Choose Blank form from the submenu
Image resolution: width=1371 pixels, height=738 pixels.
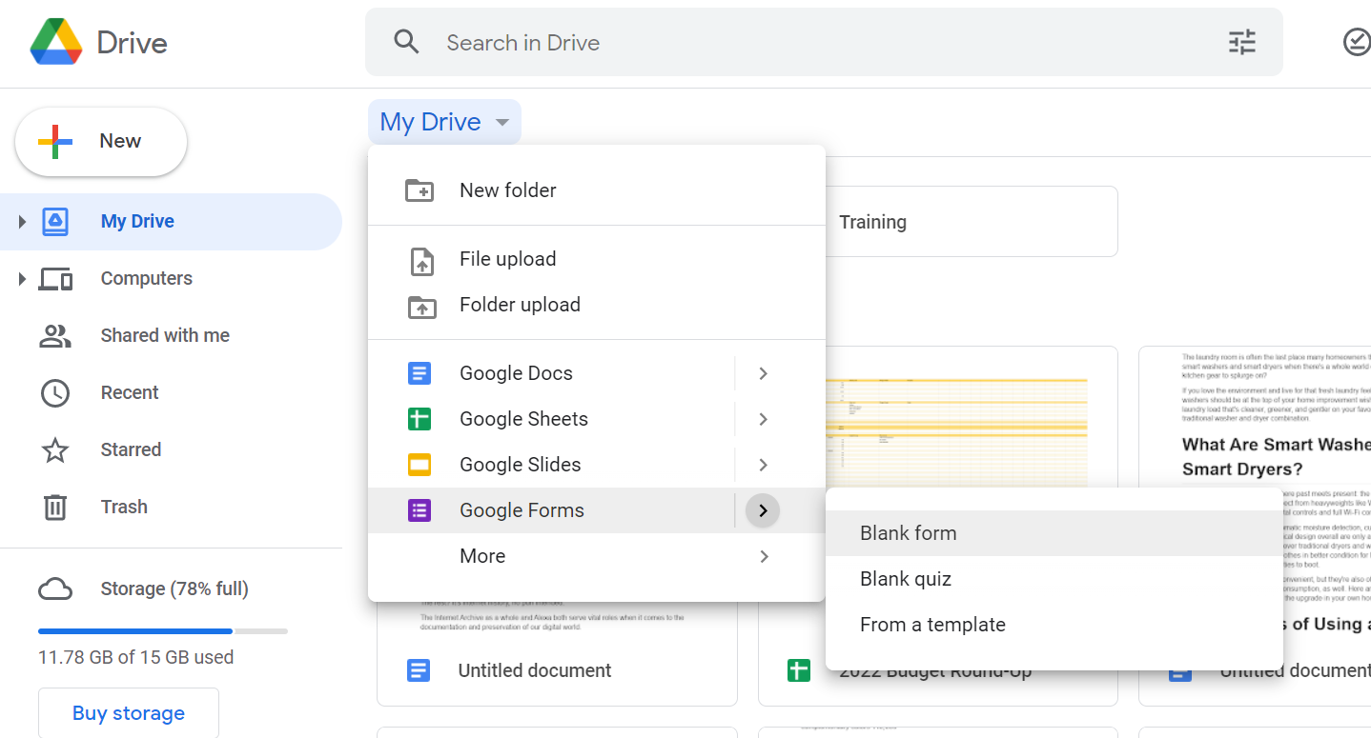908,532
